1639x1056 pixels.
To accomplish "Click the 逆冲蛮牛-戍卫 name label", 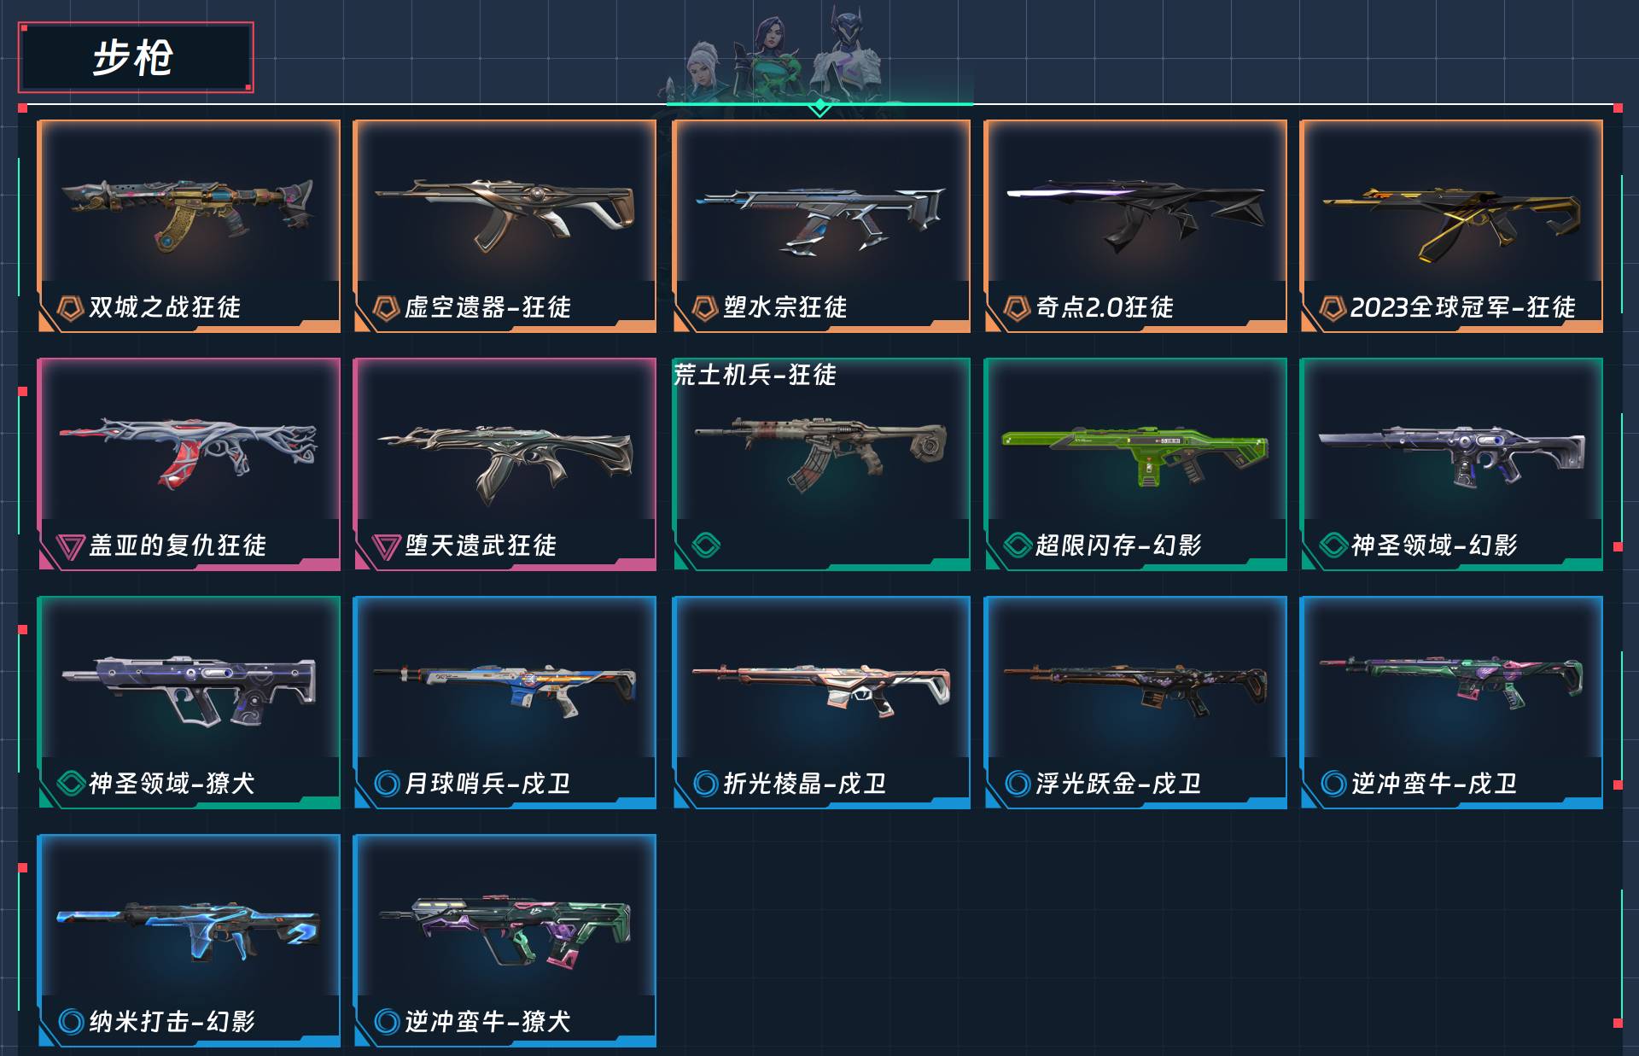I will coord(1434,783).
